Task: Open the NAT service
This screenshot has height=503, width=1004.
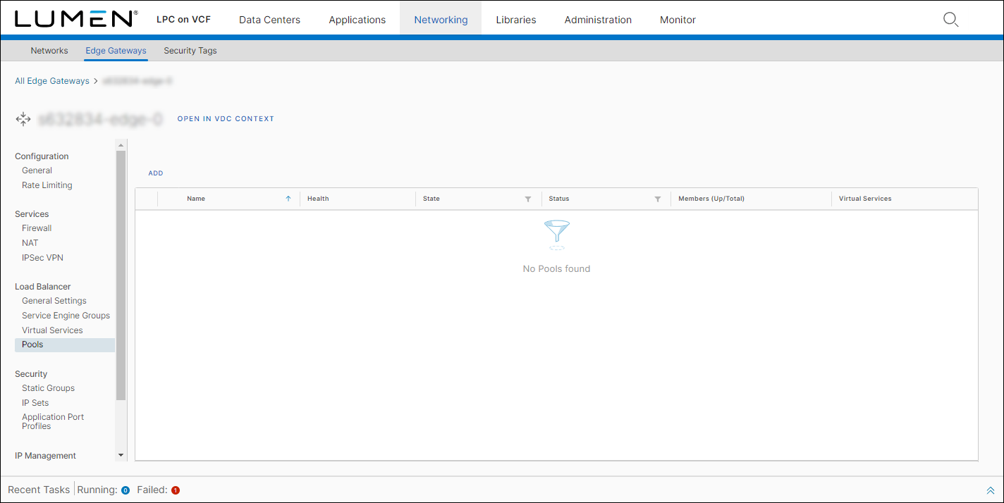Action: click(x=30, y=243)
